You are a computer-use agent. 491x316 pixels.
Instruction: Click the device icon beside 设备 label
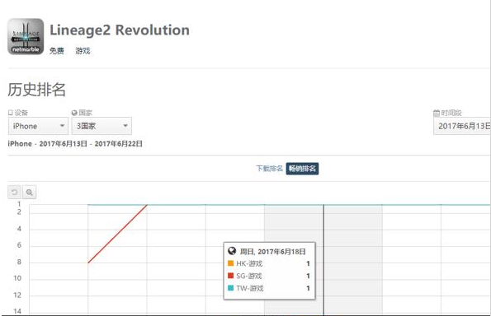[x=11, y=113]
